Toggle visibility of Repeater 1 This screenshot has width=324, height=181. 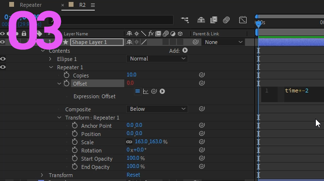pos(3,67)
